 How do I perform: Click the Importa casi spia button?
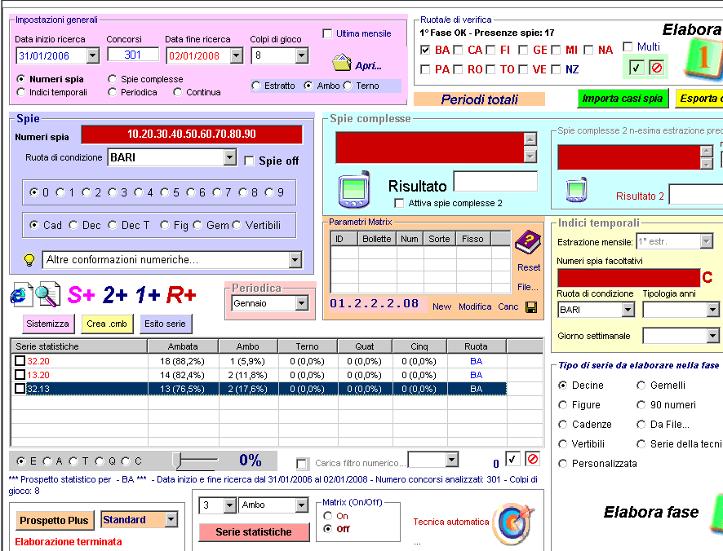pos(623,98)
